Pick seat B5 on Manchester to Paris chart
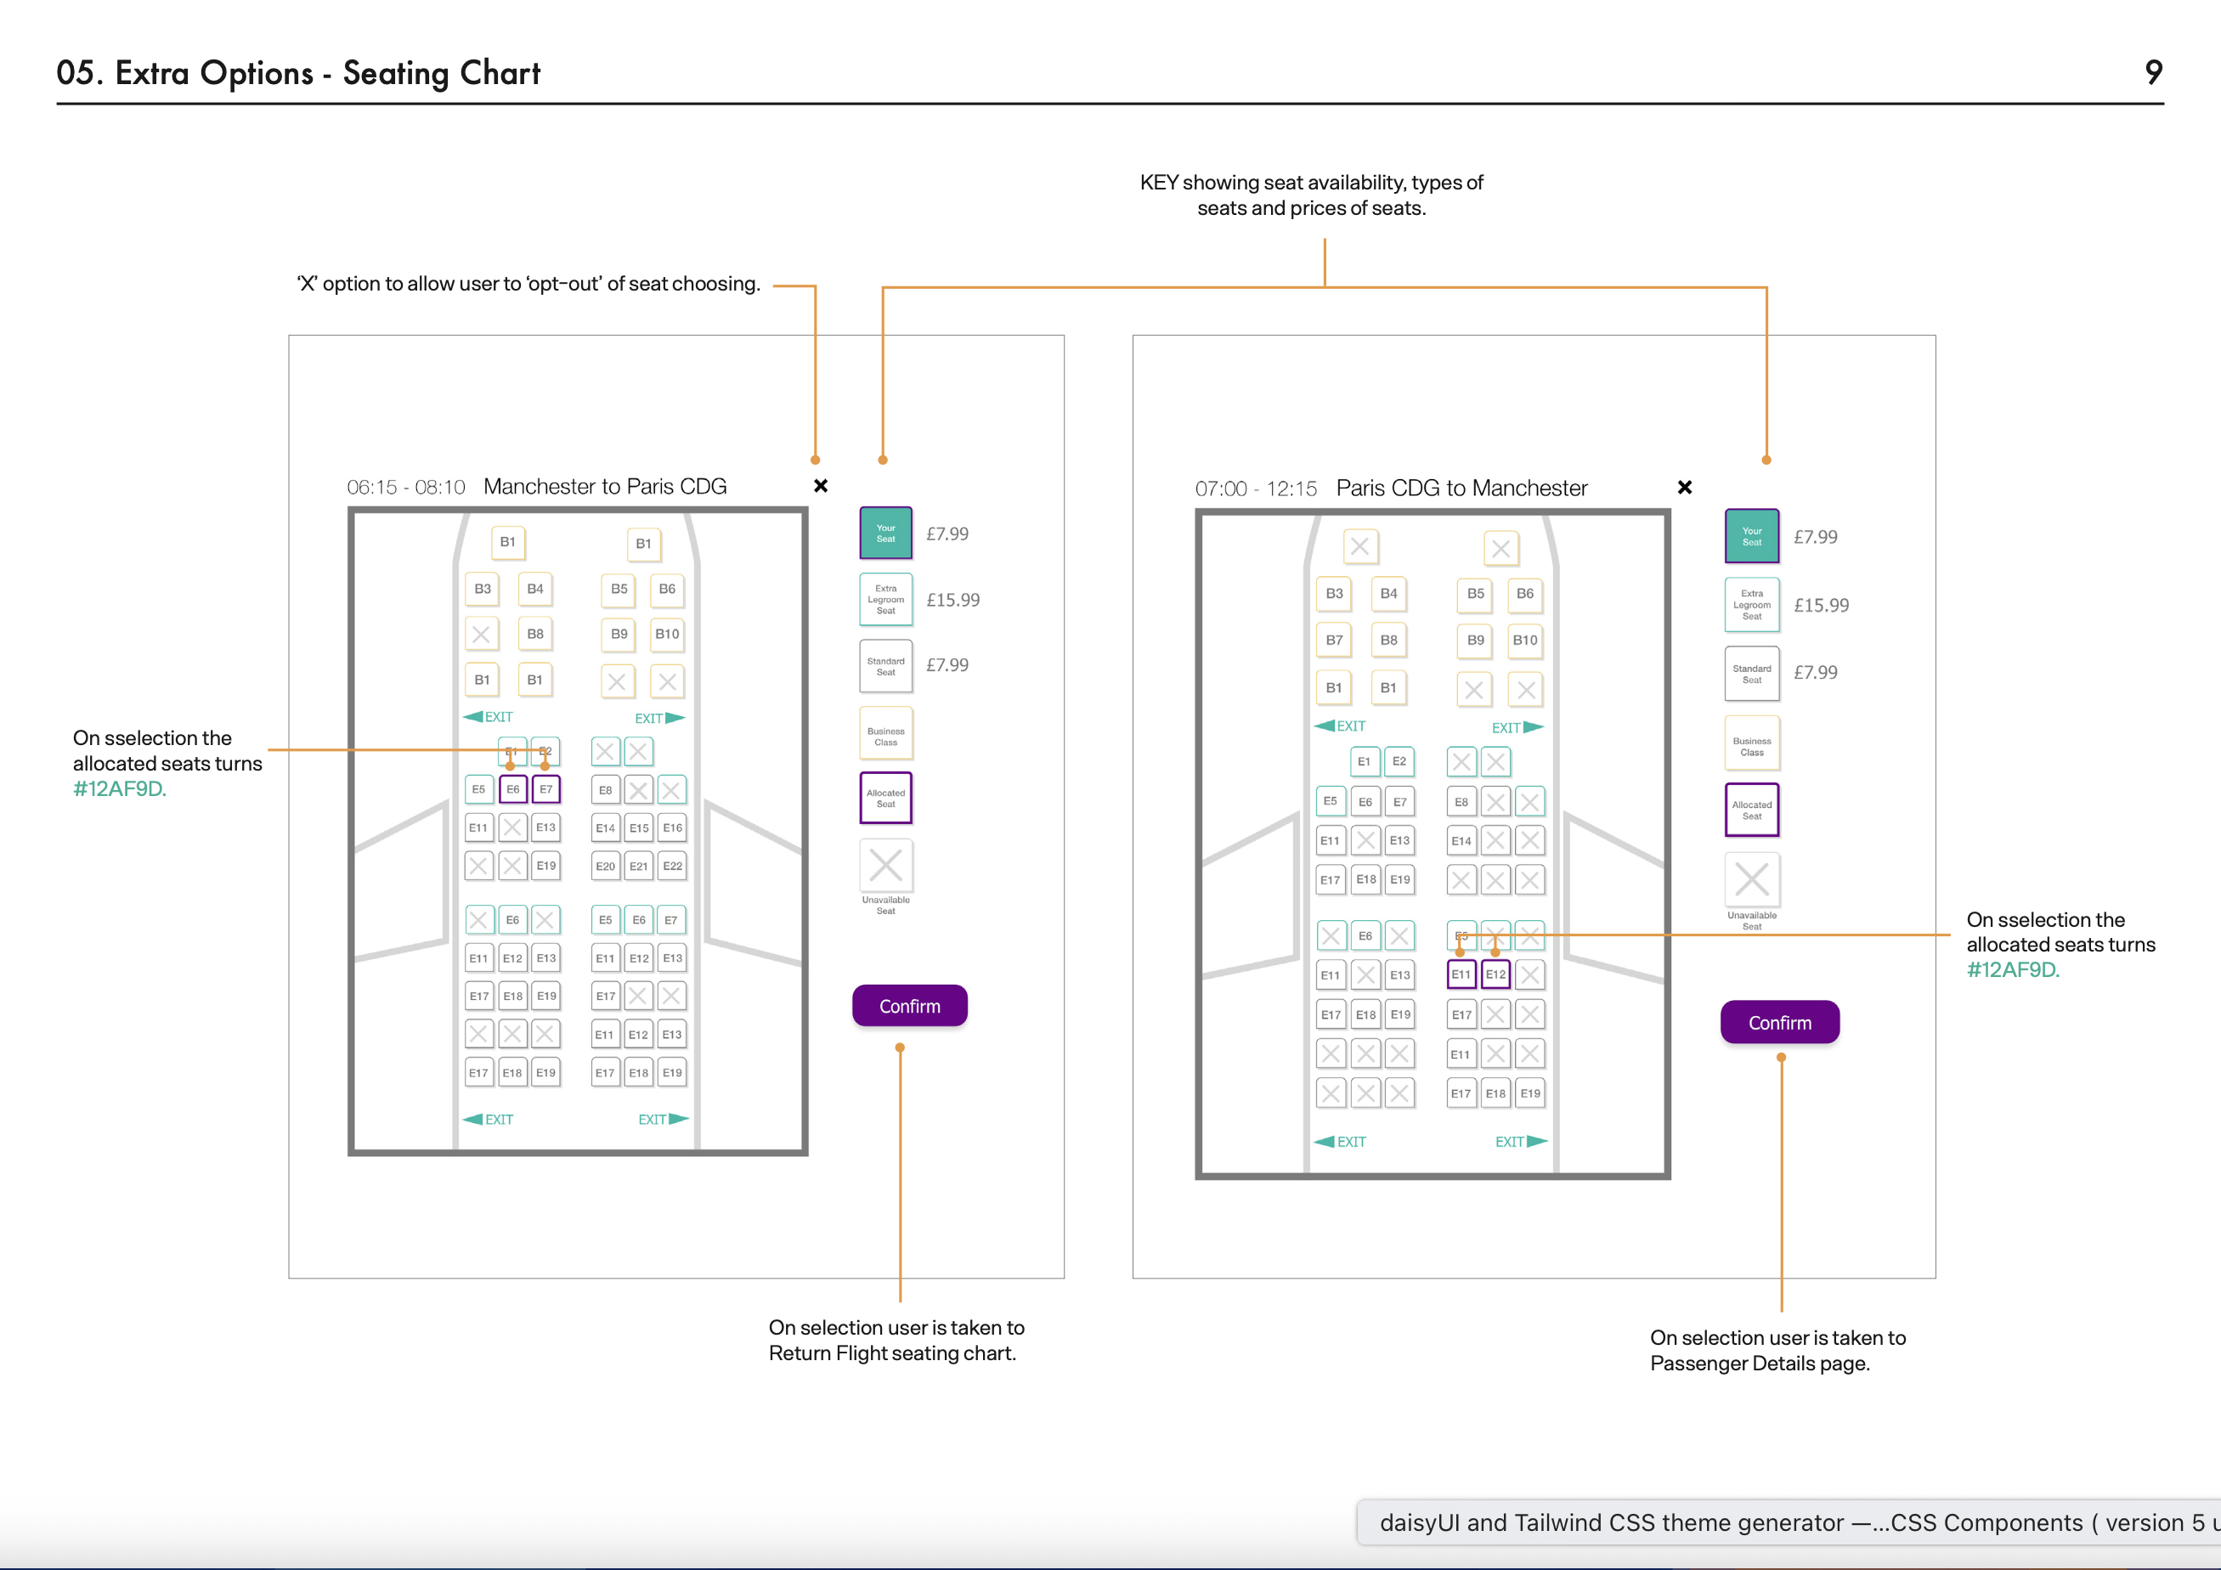This screenshot has width=2221, height=1570. click(619, 589)
